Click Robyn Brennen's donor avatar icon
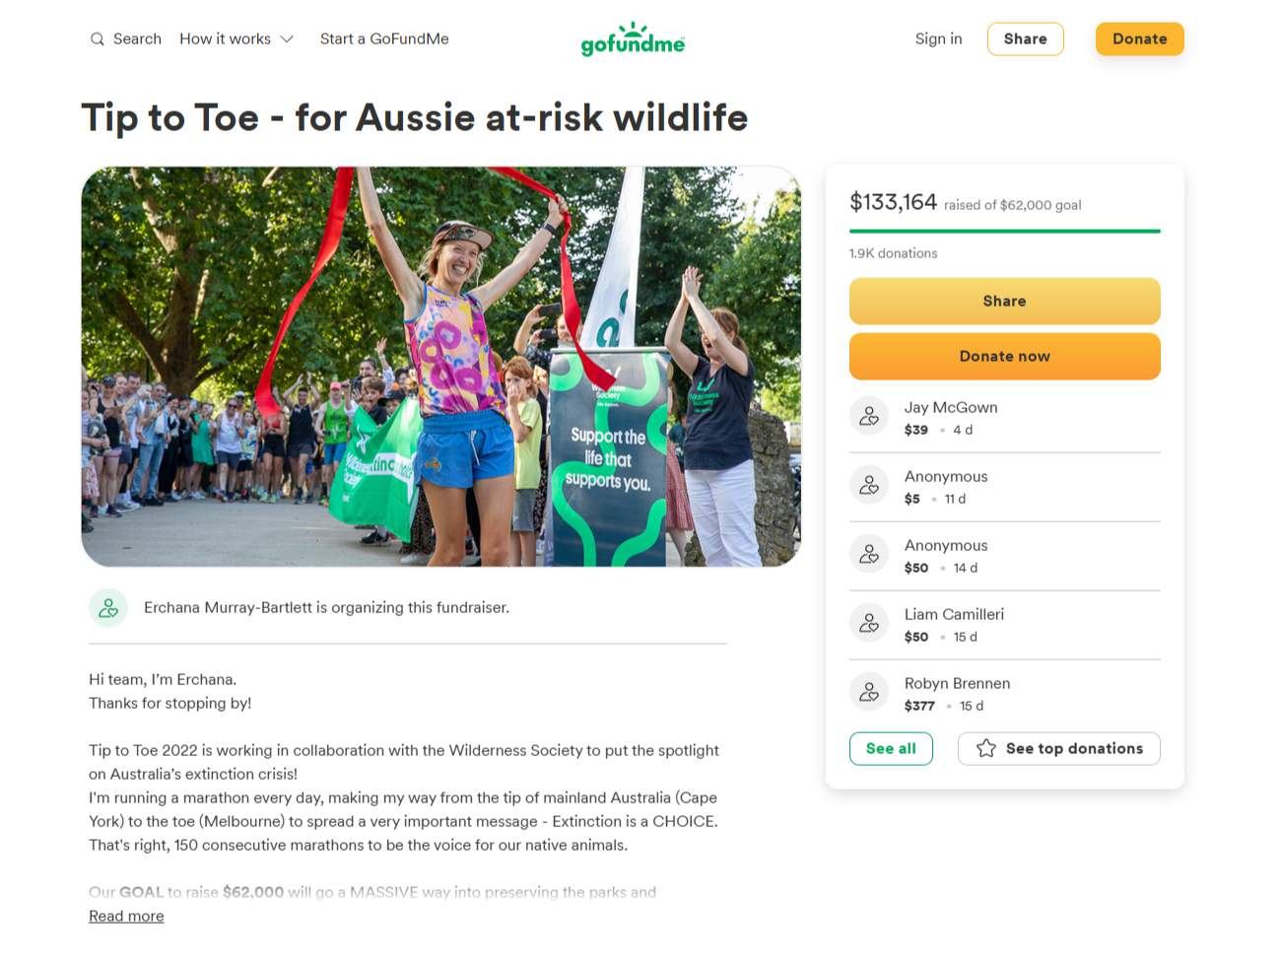 tap(869, 692)
